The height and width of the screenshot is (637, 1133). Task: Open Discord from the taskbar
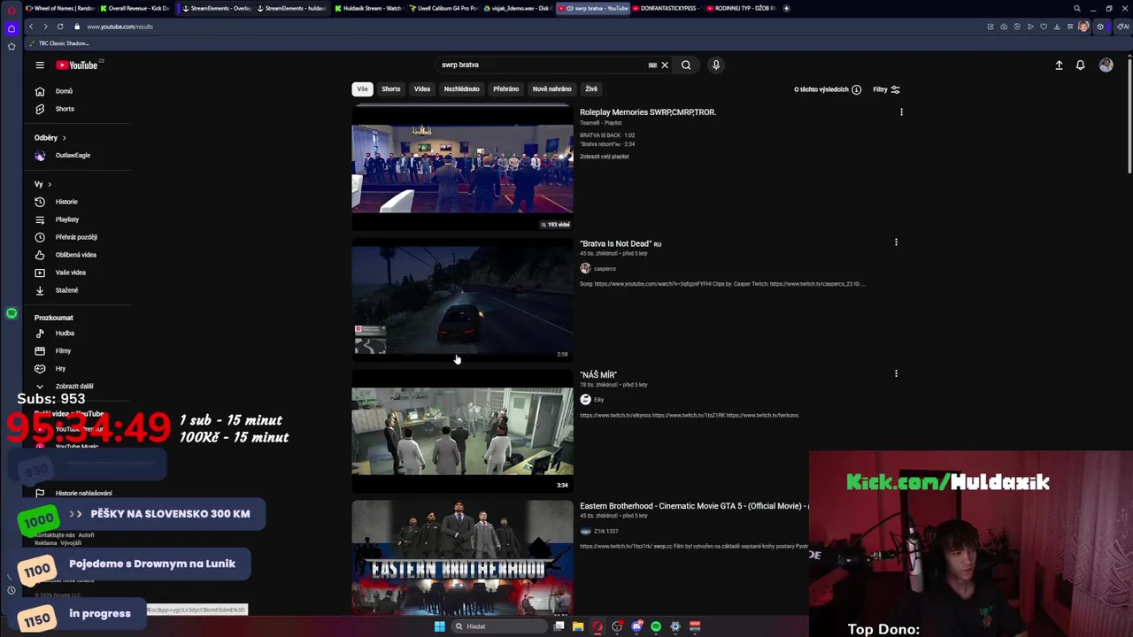pyautogui.click(x=636, y=626)
